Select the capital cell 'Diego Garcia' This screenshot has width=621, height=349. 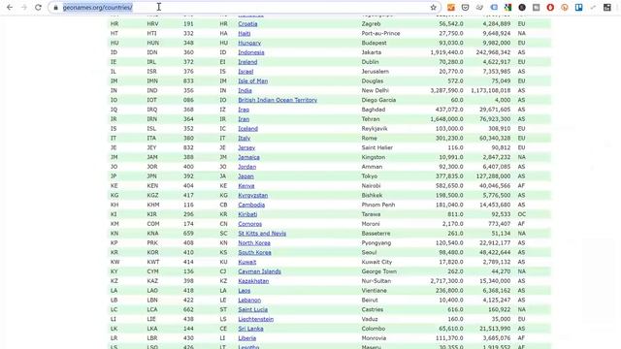[378, 100]
